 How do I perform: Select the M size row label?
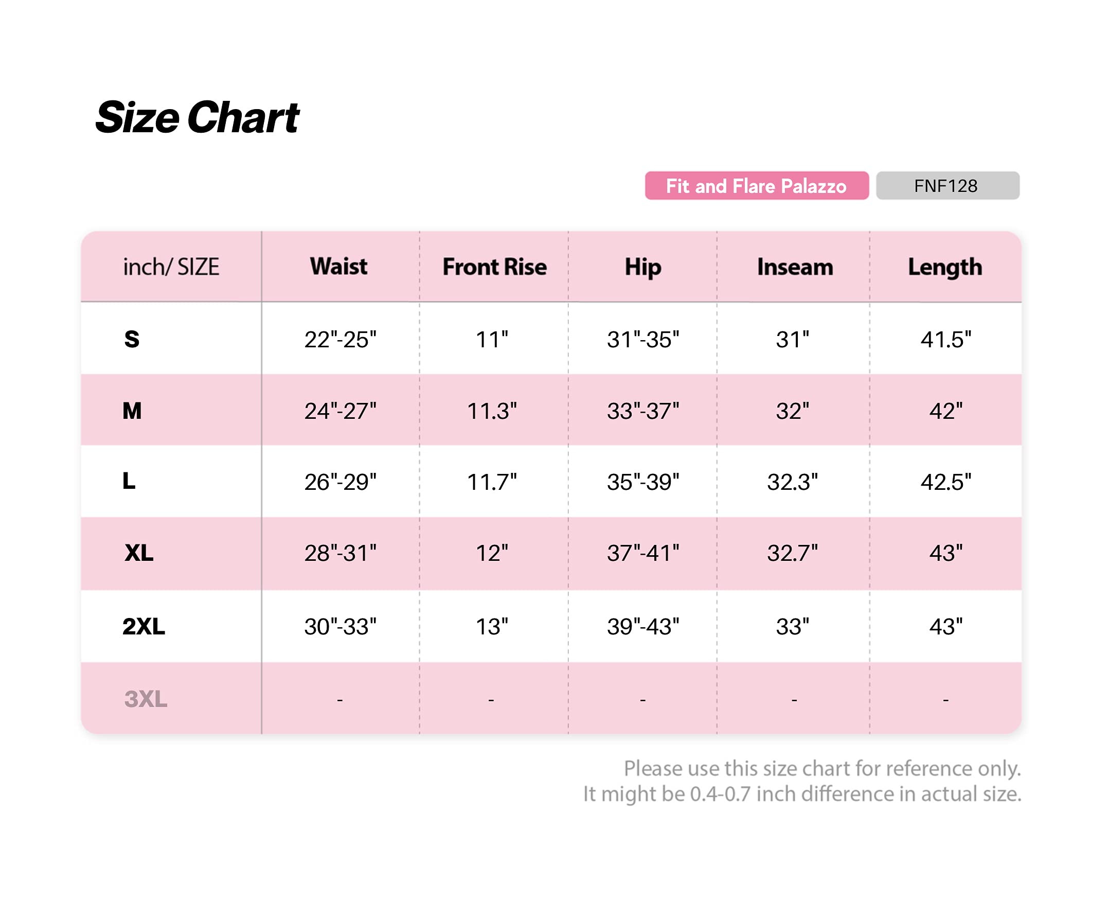point(132,411)
